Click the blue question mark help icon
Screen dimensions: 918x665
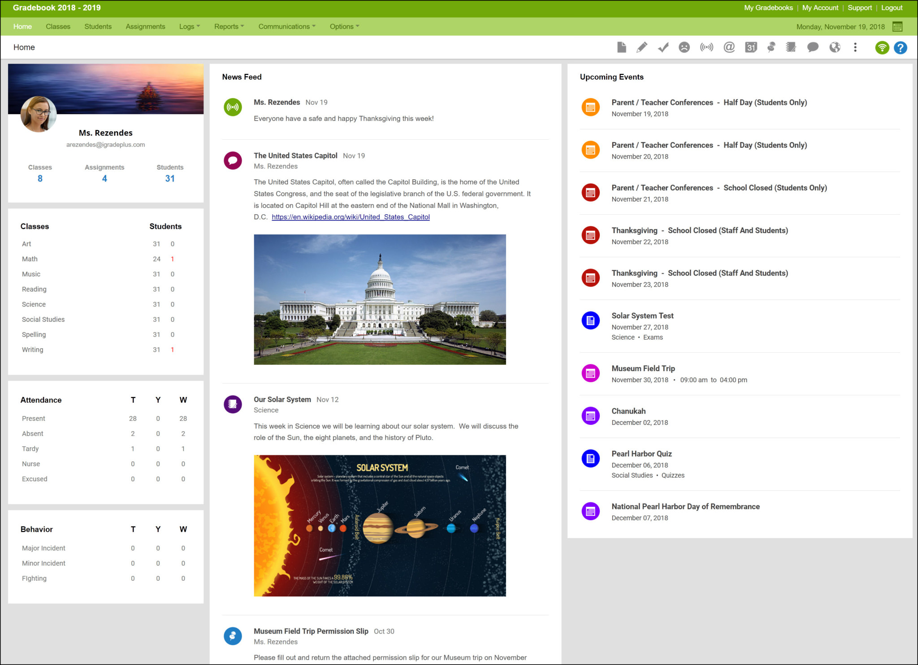901,47
